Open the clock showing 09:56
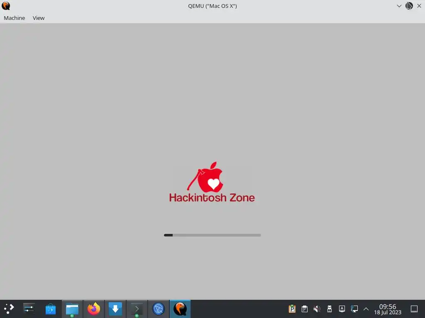The width and height of the screenshot is (425, 318). click(388, 309)
